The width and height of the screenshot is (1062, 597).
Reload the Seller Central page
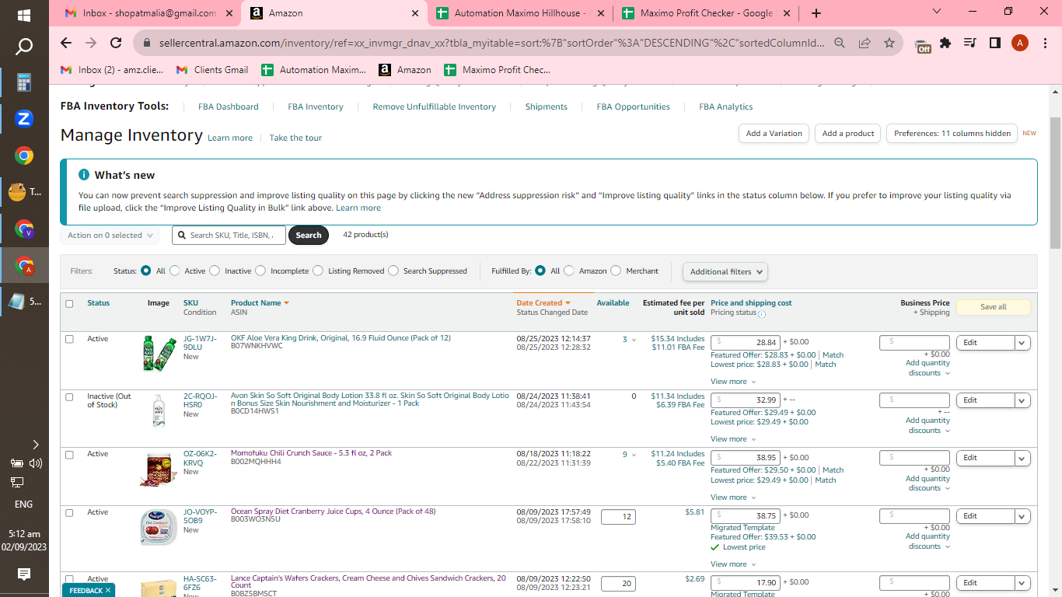point(116,44)
